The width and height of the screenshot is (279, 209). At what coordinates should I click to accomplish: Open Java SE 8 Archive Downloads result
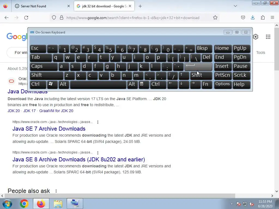click(79, 159)
